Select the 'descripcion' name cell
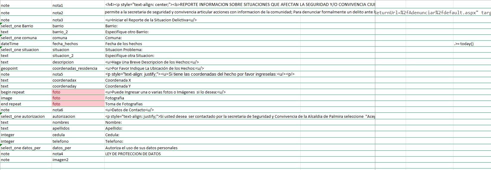 78,62
